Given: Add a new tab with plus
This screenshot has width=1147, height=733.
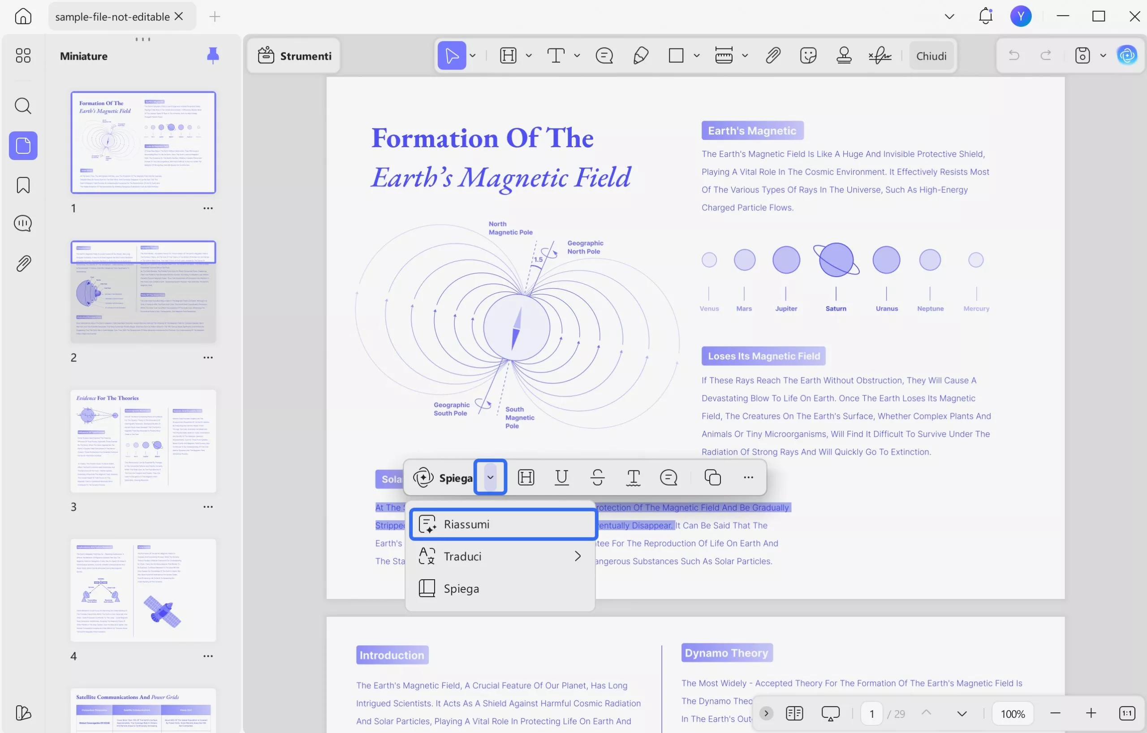Looking at the screenshot, I should pos(214,17).
